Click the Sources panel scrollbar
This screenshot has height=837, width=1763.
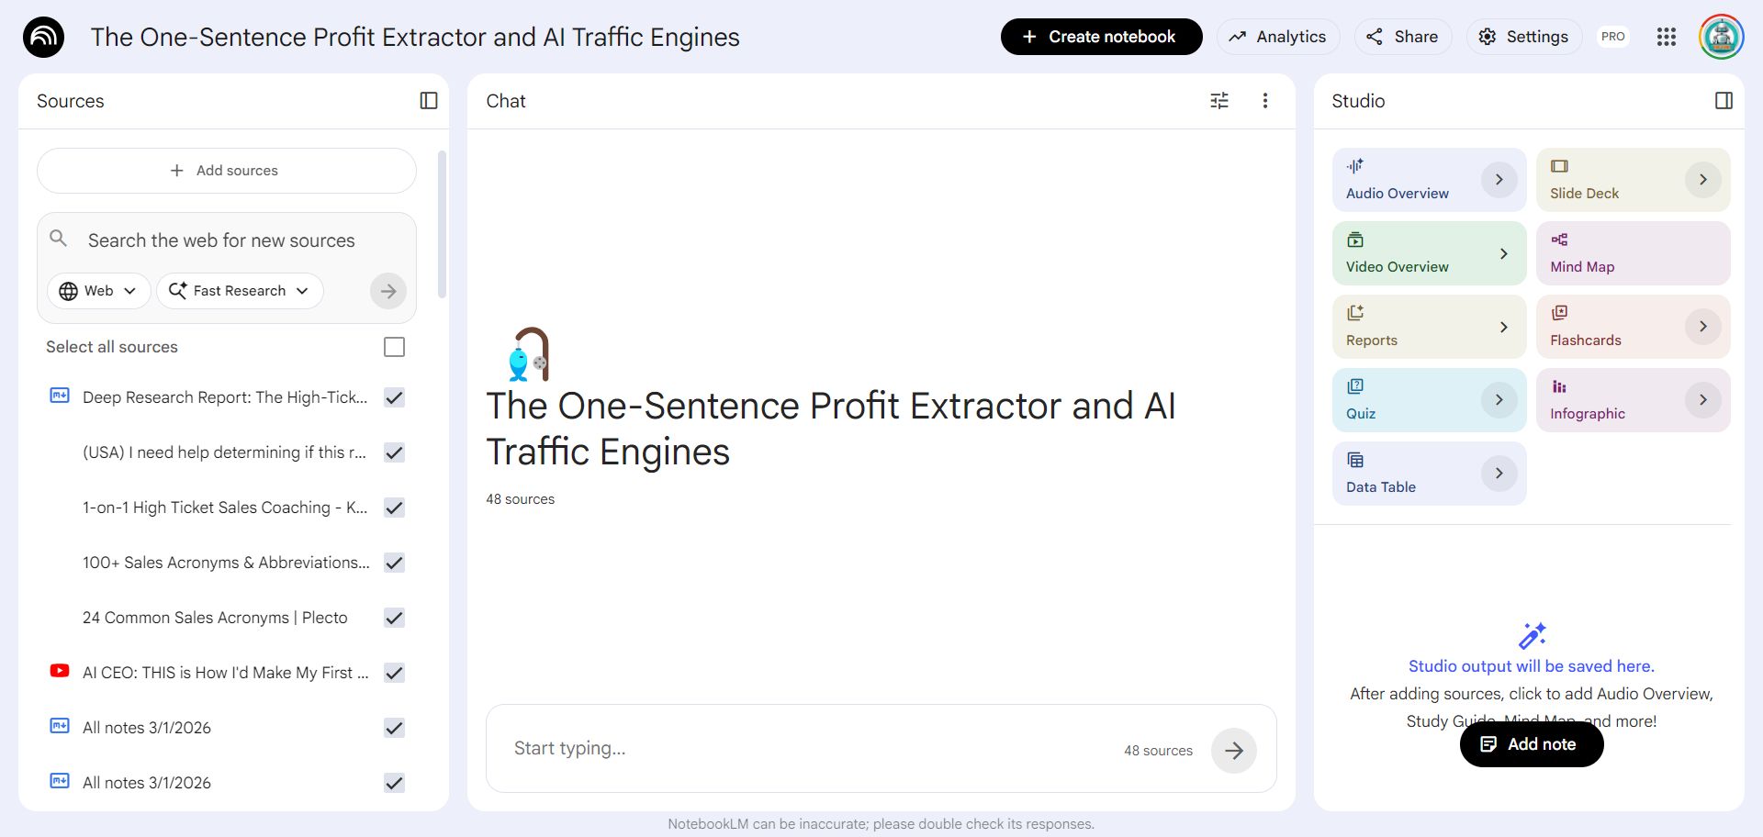(x=442, y=225)
